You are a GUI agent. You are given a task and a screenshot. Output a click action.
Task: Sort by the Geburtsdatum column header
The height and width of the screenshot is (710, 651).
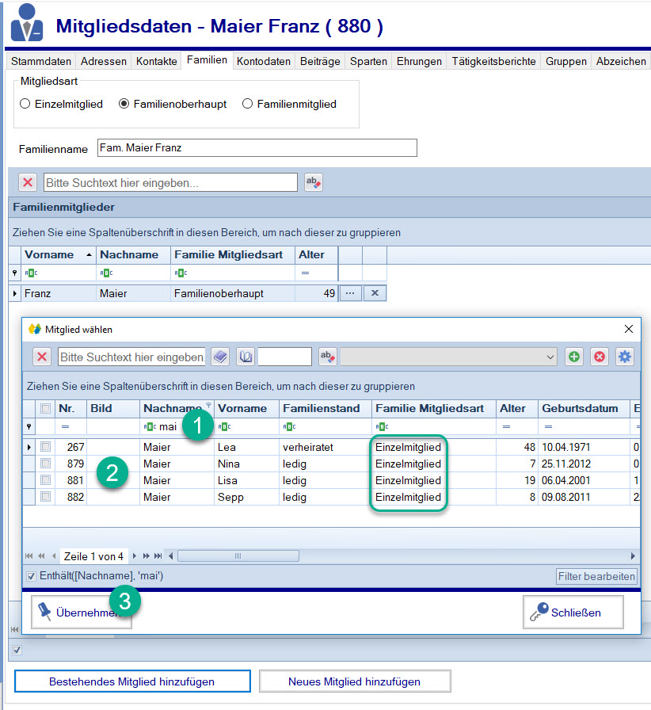pos(584,408)
